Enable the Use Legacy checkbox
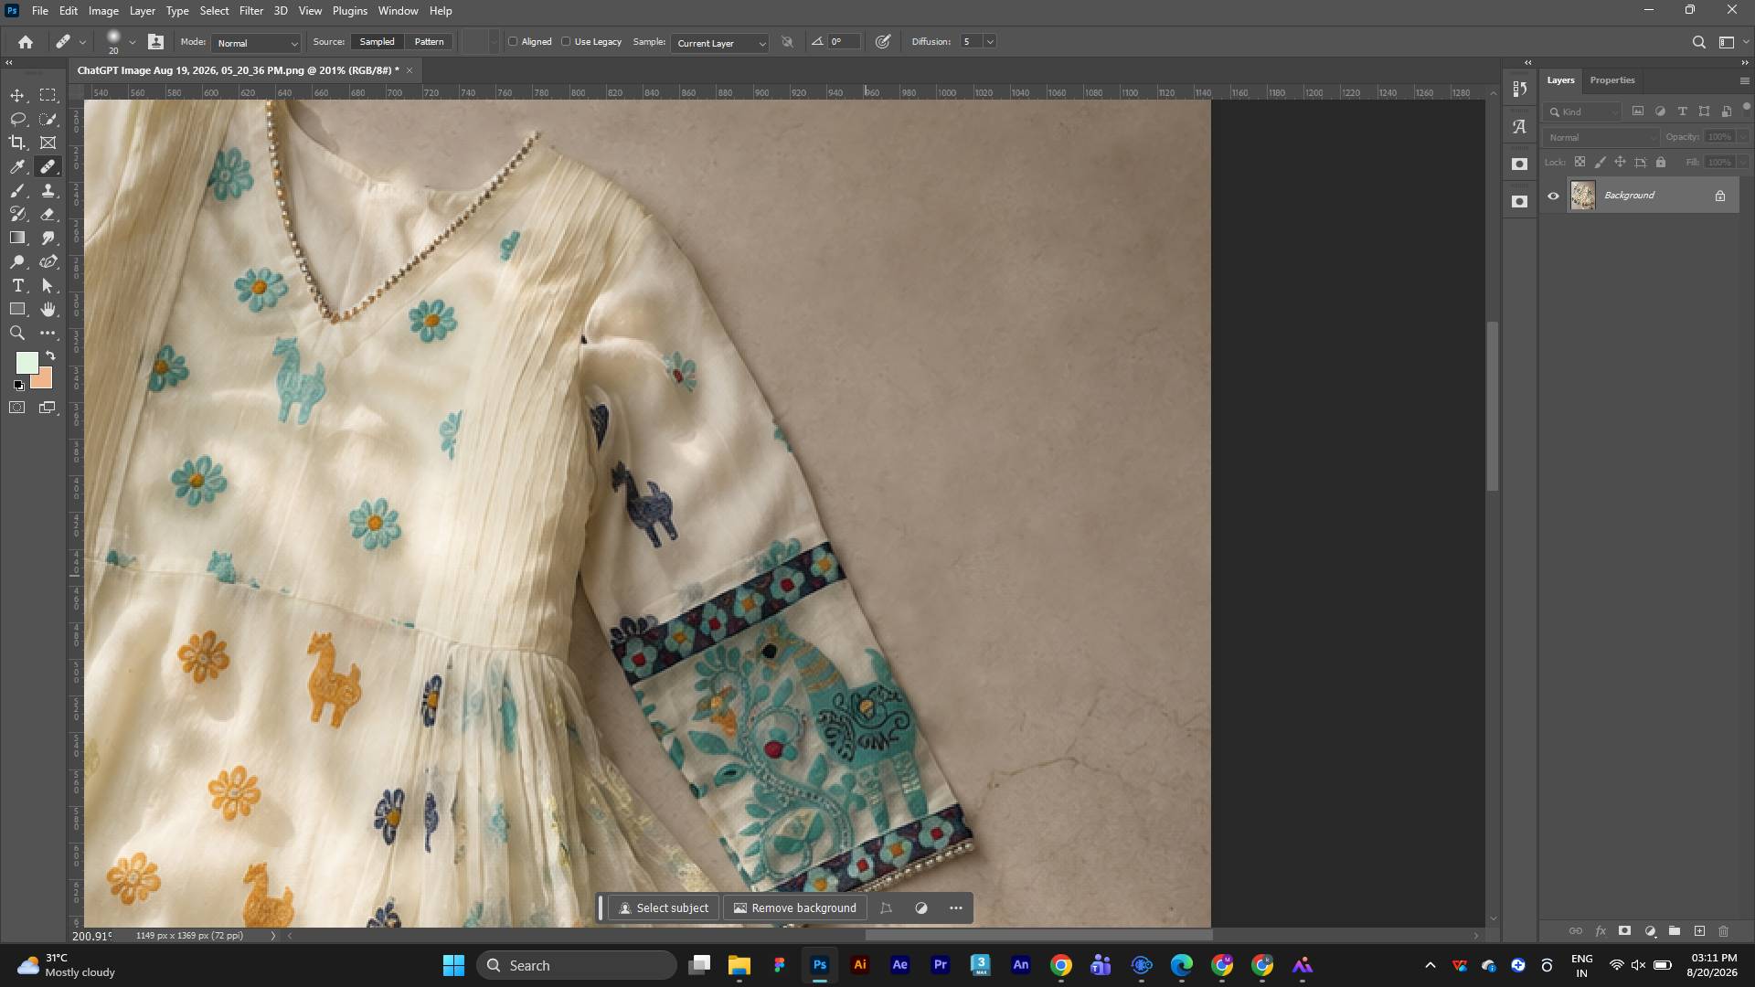This screenshot has height=987, width=1755. (566, 42)
